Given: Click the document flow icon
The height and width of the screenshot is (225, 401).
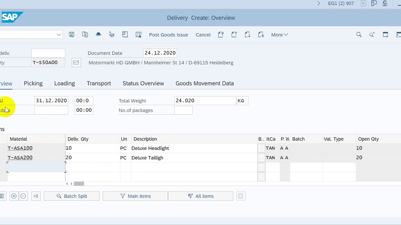Looking at the screenshot, I should click(x=125, y=34).
